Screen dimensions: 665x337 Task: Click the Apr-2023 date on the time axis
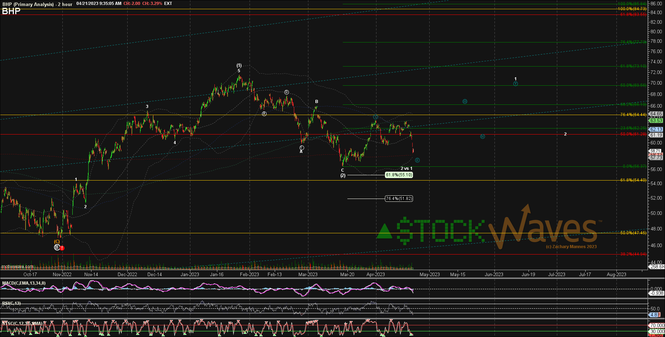point(375,274)
